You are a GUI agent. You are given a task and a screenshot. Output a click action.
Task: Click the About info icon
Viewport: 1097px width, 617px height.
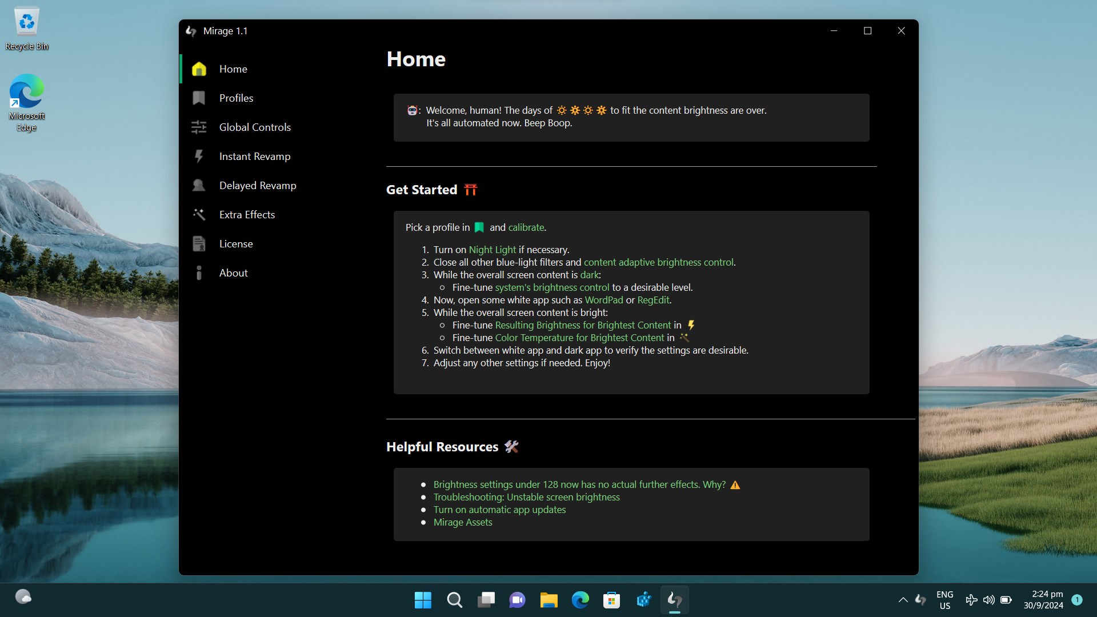[x=199, y=273]
